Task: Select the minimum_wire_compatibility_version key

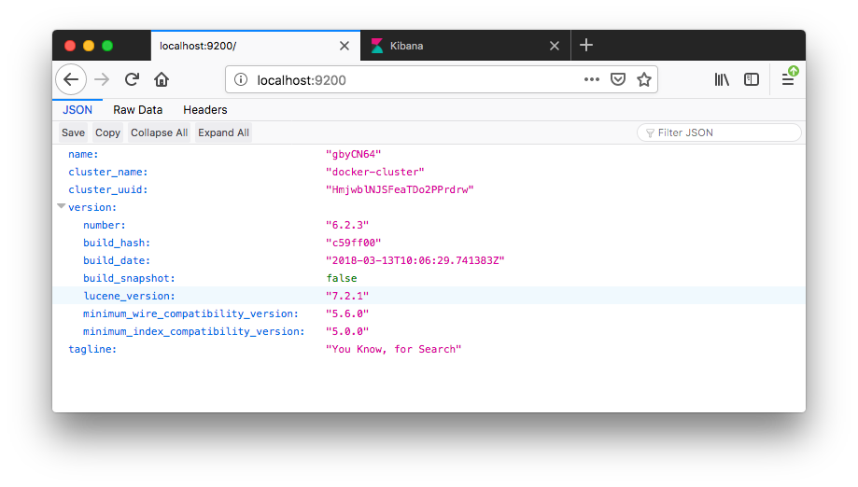Action: (x=191, y=313)
